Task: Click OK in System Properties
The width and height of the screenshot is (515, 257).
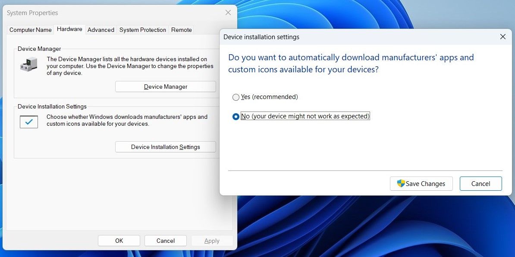Action: 119,241
